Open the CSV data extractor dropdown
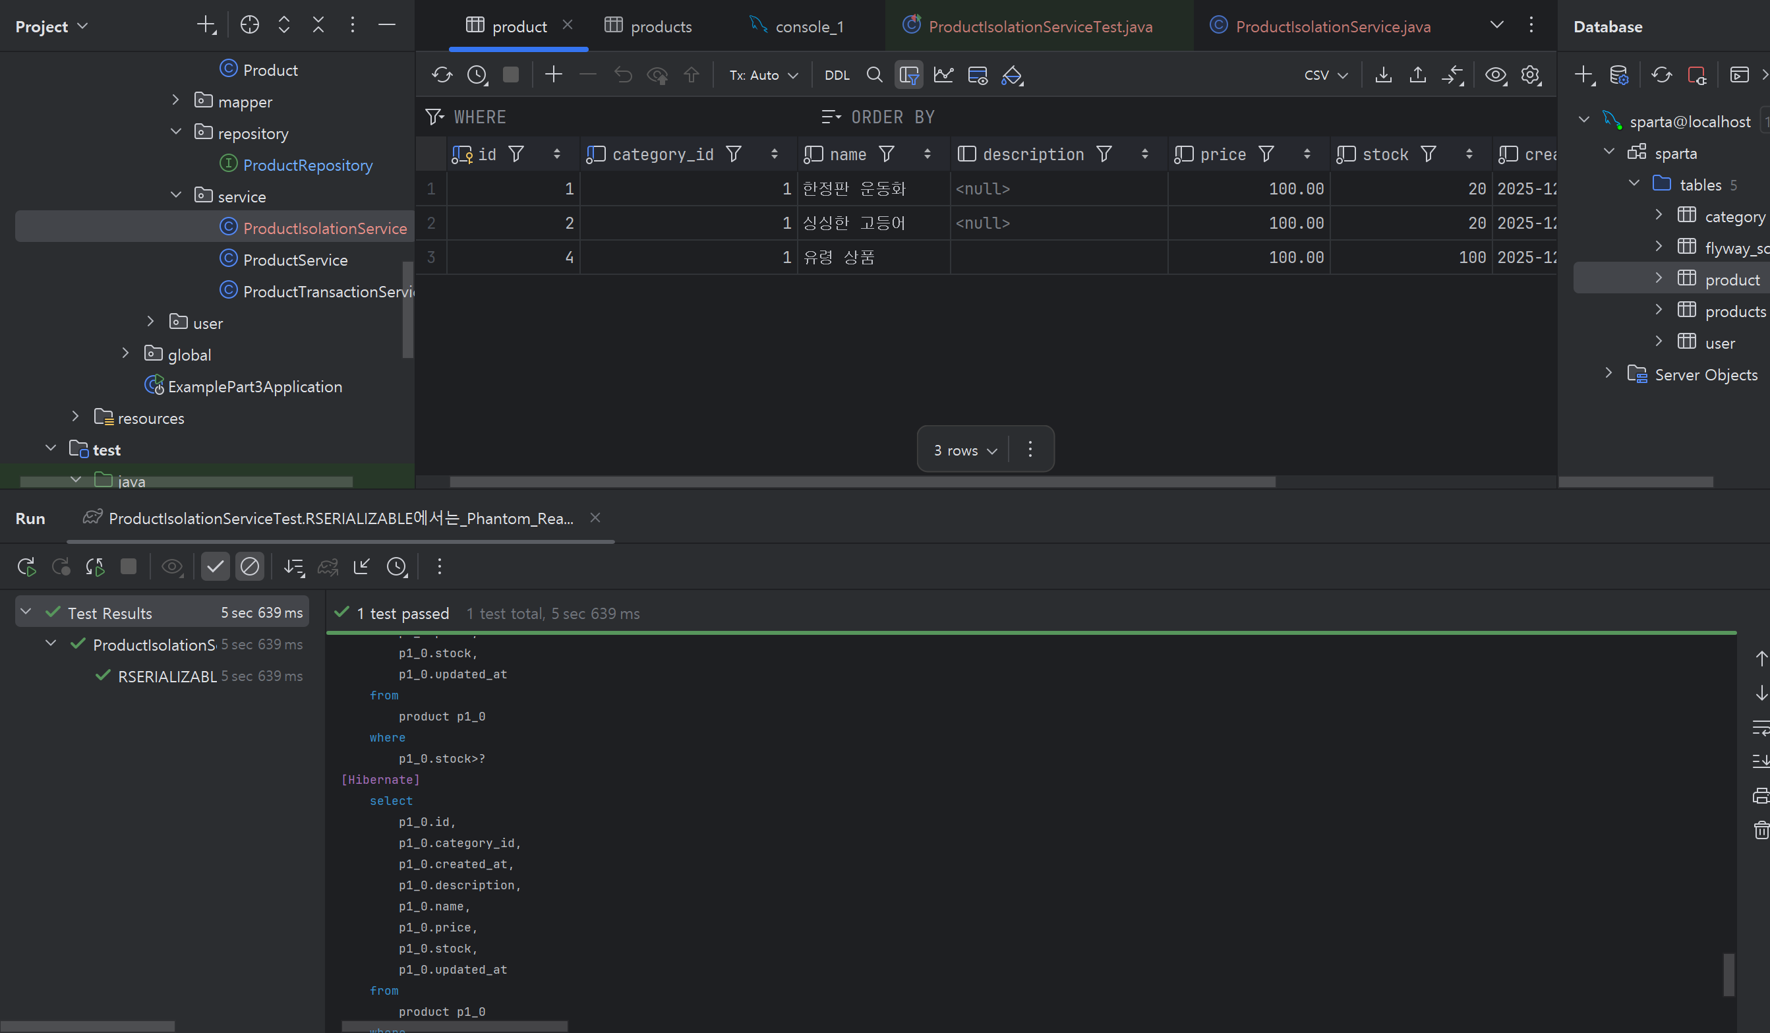The image size is (1770, 1033). tap(1326, 75)
